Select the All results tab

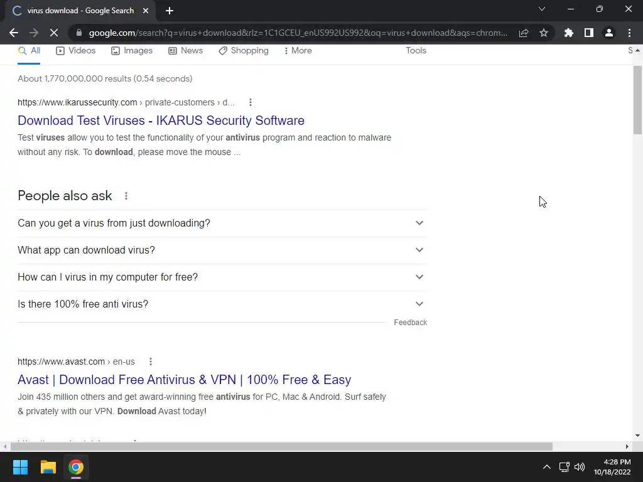(x=29, y=50)
